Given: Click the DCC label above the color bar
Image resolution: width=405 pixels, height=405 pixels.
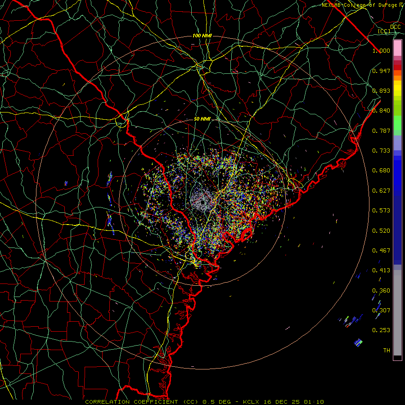Looking at the screenshot, I should pyautogui.click(x=395, y=27).
